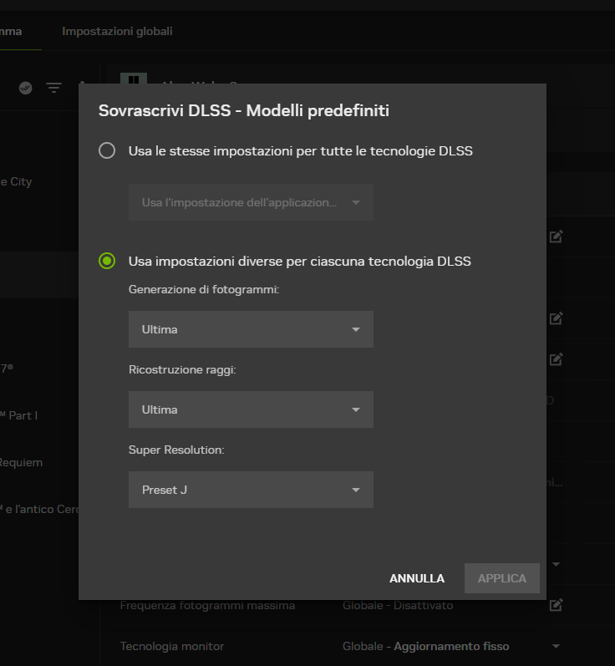Viewport: 615px width, 666px height.
Task: Click the APPLICA button
Action: (502, 578)
